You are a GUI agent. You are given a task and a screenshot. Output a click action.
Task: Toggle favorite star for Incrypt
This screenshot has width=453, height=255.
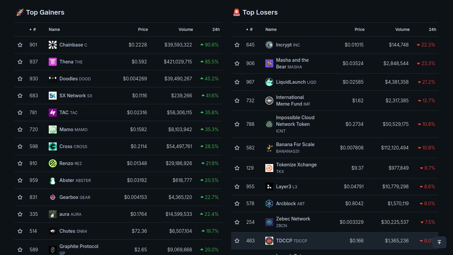(237, 45)
